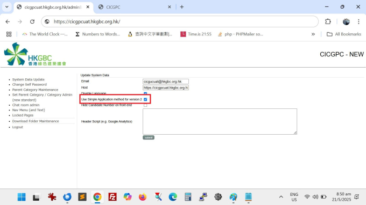Toggle Hide Candidate Number on front end checkbox
366x205 pixels.
pos(145,105)
